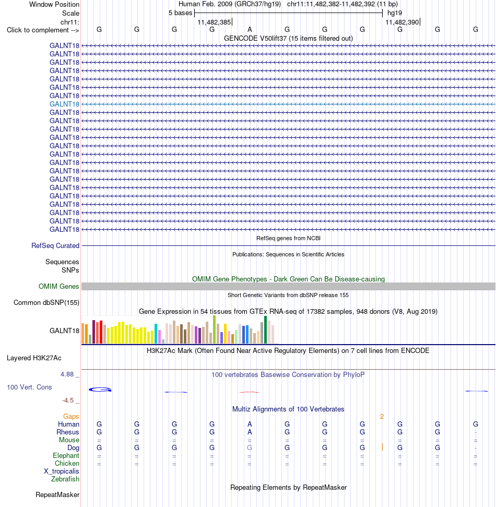The width and height of the screenshot is (496, 507).
Task: Open the RefSeq Curated track label
Action: pyautogui.click(x=55, y=246)
